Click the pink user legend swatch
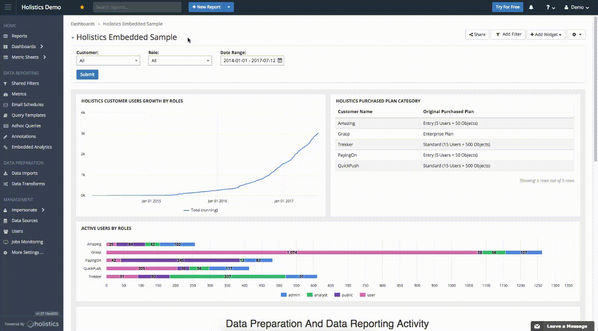598x331 pixels. (x=363, y=295)
